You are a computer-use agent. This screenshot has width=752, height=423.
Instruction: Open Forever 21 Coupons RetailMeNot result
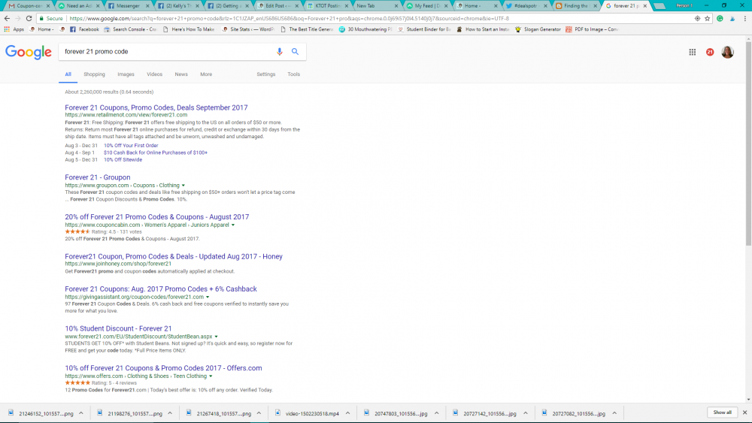point(156,107)
